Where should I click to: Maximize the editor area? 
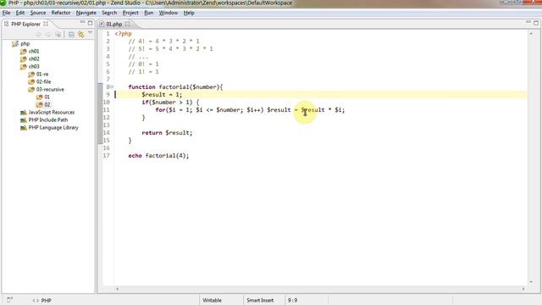click(x=536, y=23)
